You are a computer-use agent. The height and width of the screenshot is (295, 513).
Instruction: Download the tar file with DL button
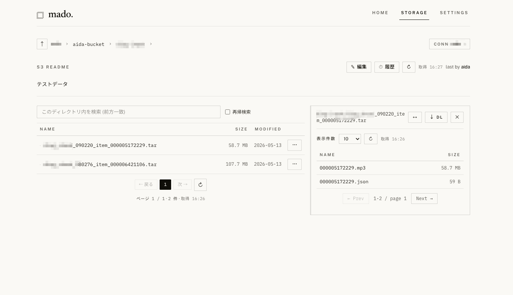[x=436, y=117]
